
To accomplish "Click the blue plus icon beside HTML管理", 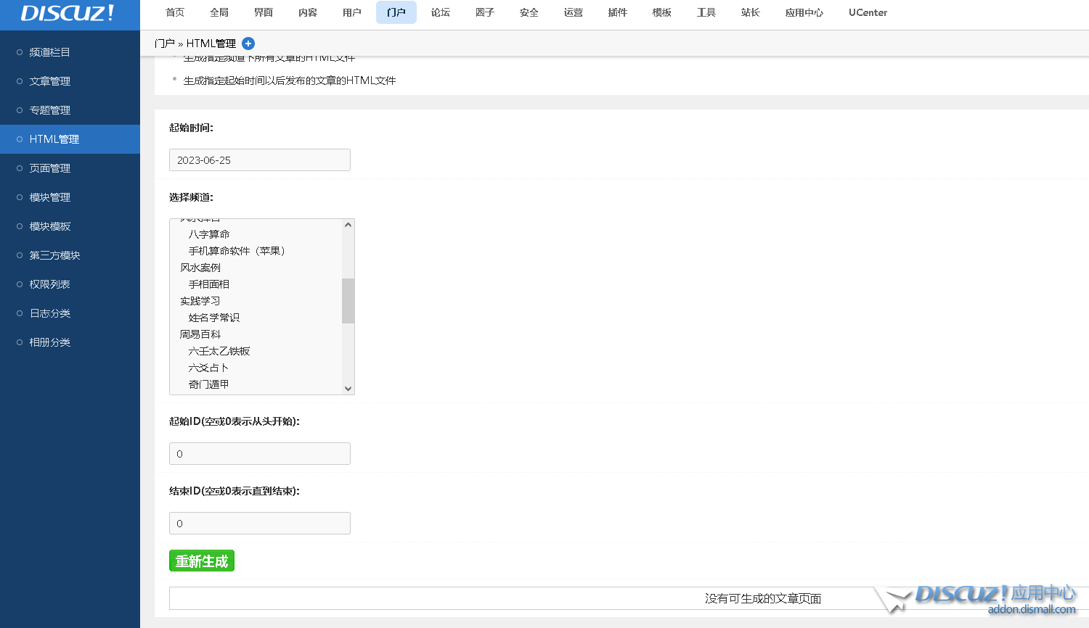I will 248,44.
